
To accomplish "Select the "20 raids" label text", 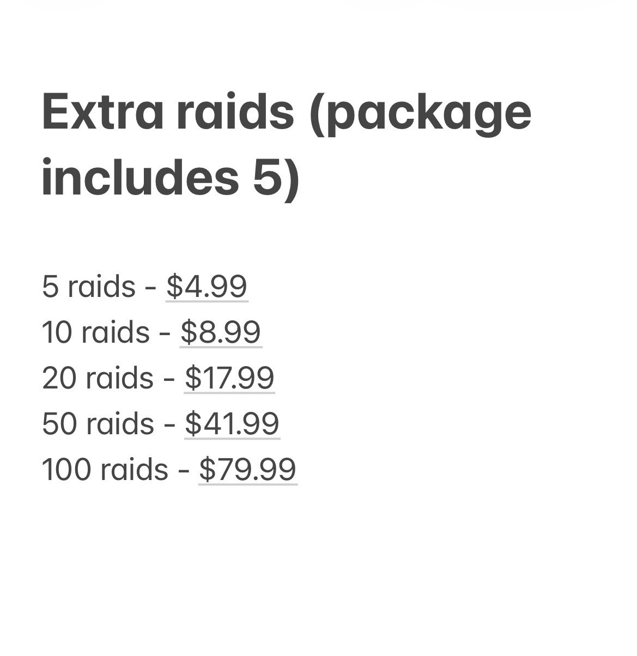I will pyautogui.click(x=98, y=378).
